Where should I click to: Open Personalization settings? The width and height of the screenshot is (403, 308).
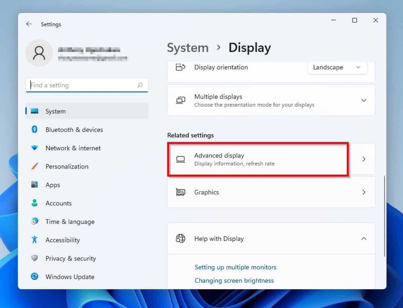pyautogui.click(x=87, y=166)
